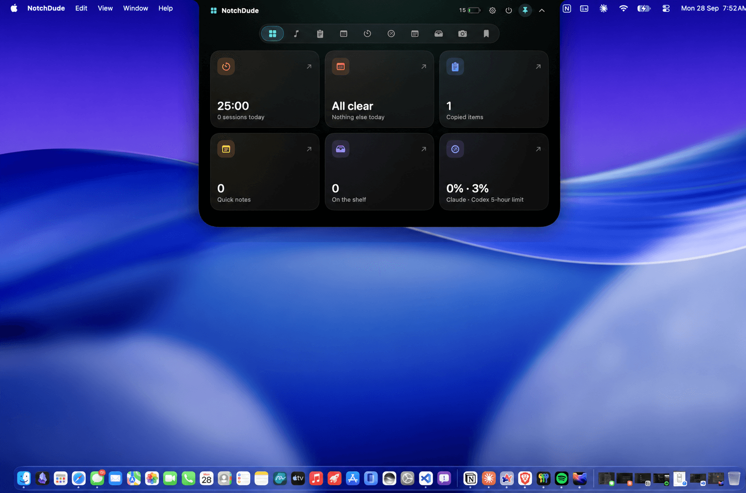Screen dimensions: 746x493
Task: Click the "Copied items" label
Action: pos(465,117)
